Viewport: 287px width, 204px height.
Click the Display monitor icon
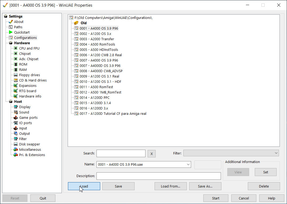click(16, 107)
